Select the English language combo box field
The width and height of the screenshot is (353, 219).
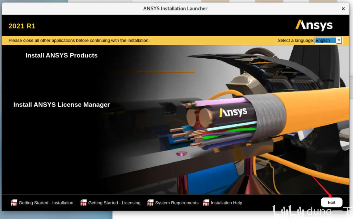[x=325, y=40]
